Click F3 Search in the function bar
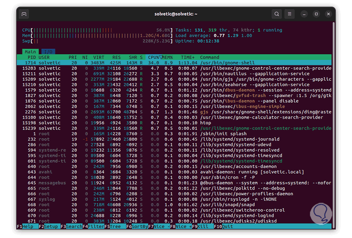The image size is (352, 238). point(71,226)
